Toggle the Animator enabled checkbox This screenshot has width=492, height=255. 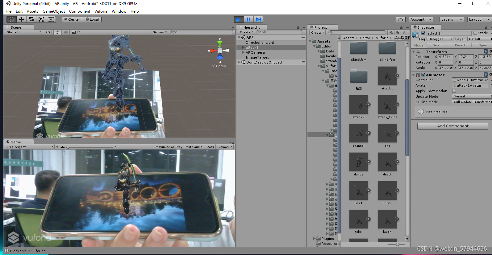(423, 75)
